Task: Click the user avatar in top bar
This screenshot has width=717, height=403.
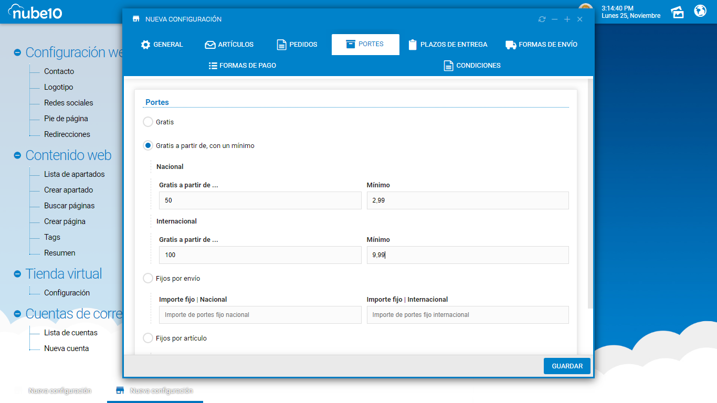Action: [586, 6]
